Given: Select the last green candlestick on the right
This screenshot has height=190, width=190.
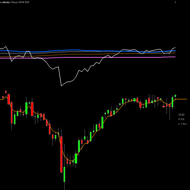Looking at the screenshot, I should 175,96.
